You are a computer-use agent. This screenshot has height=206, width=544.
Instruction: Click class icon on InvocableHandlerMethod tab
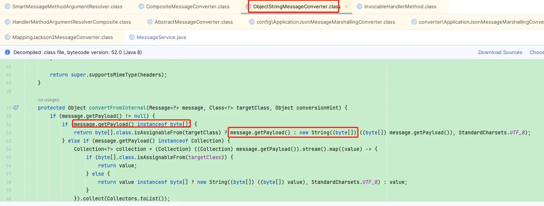(360, 6)
